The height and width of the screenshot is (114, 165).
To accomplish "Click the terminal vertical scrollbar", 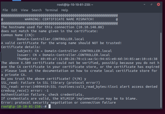I will point(161,70).
